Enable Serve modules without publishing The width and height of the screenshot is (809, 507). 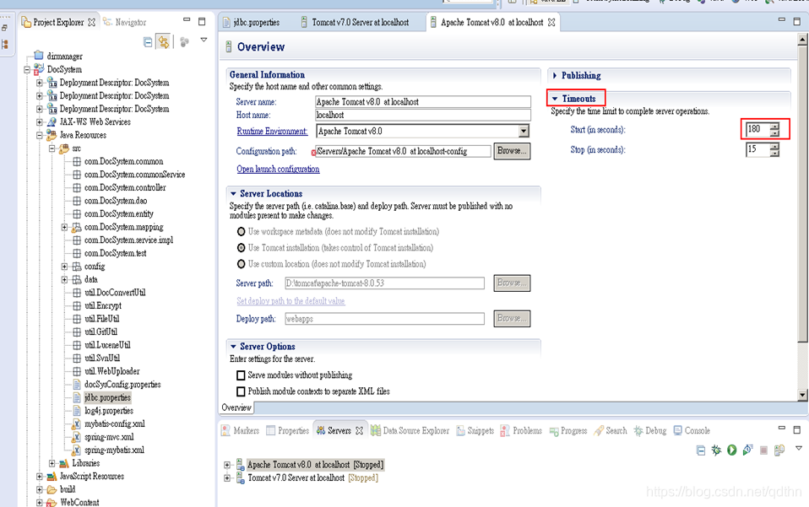241,375
